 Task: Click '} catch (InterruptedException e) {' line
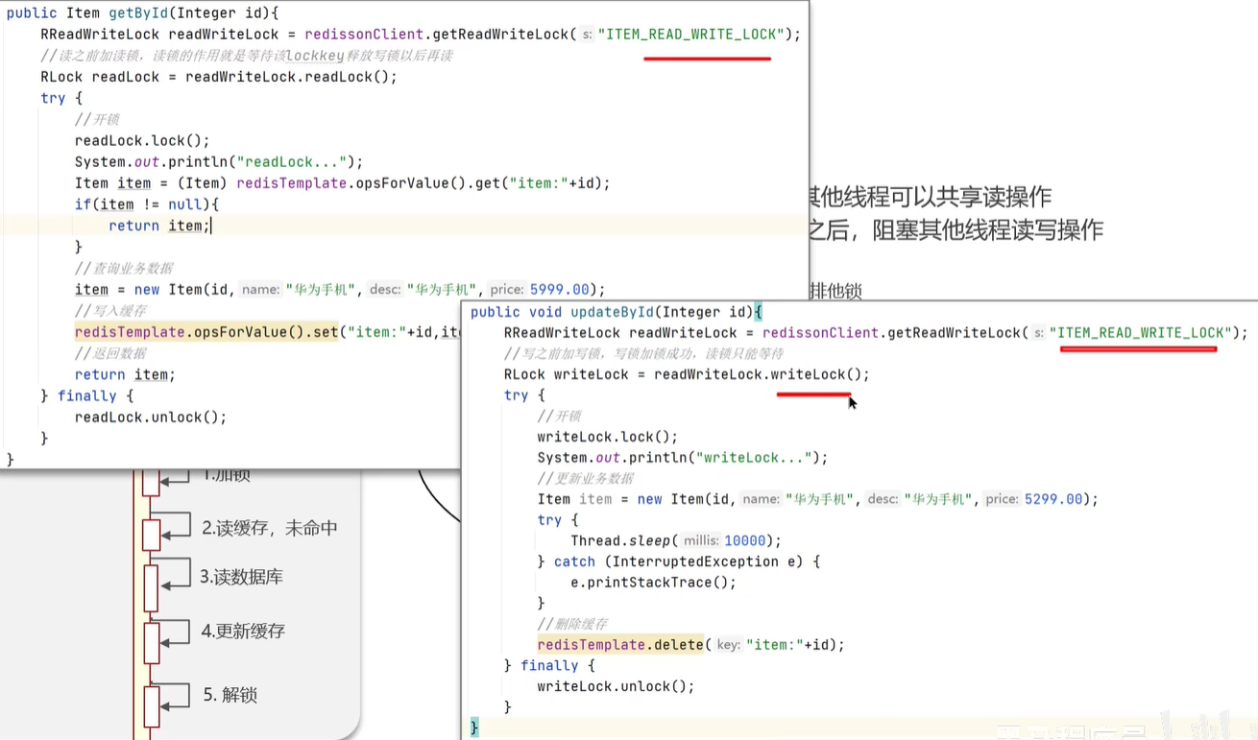[x=678, y=561]
